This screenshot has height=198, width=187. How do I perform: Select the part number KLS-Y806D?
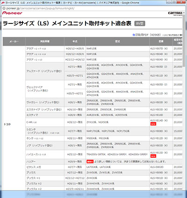(159, 183)
